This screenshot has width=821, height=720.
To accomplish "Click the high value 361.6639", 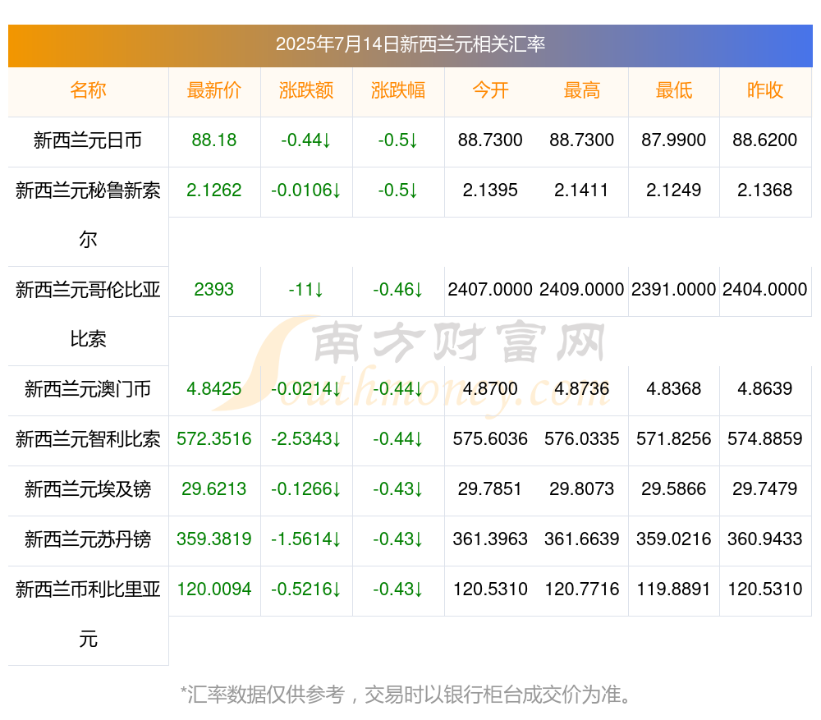I will (x=582, y=539).
